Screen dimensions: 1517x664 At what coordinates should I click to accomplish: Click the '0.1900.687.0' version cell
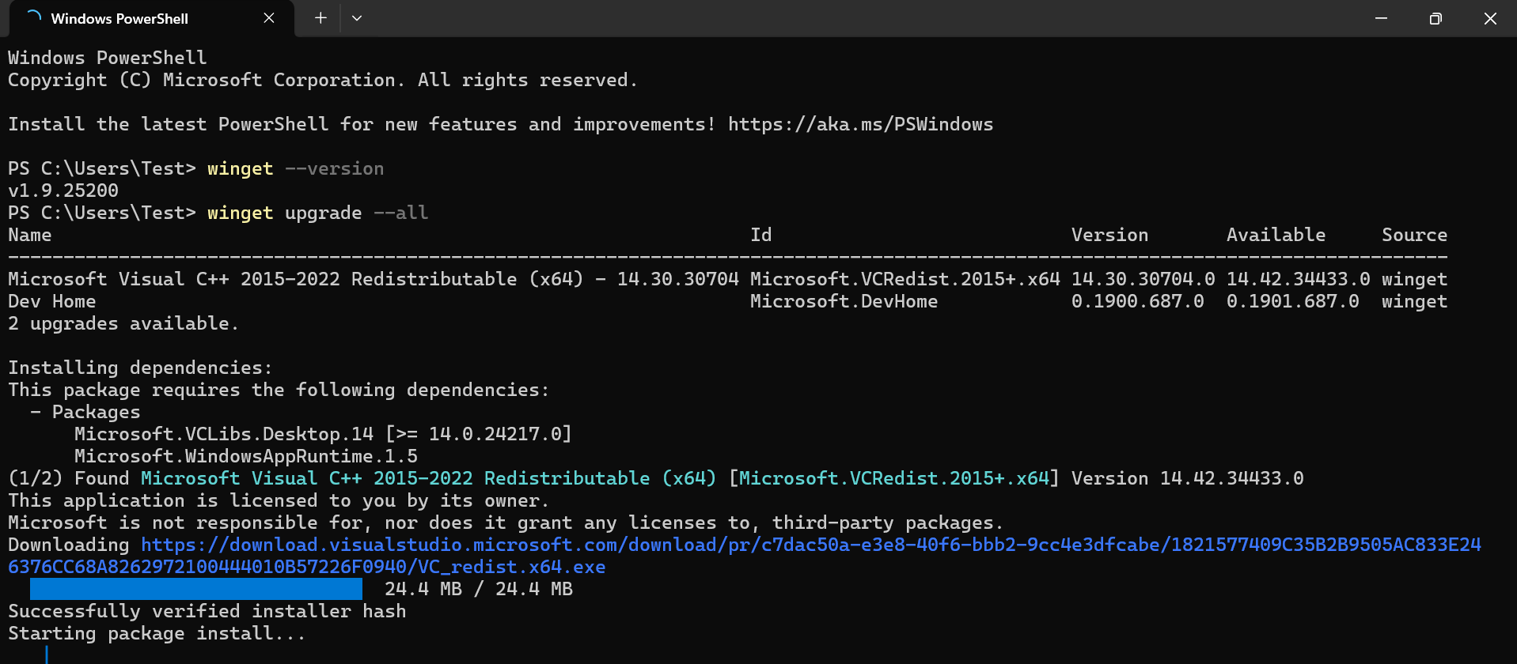tap(1137, 301)
